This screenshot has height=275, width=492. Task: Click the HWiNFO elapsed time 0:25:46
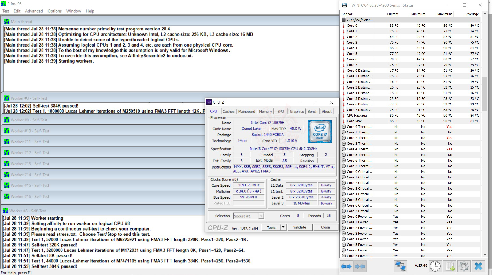(421, 266)
